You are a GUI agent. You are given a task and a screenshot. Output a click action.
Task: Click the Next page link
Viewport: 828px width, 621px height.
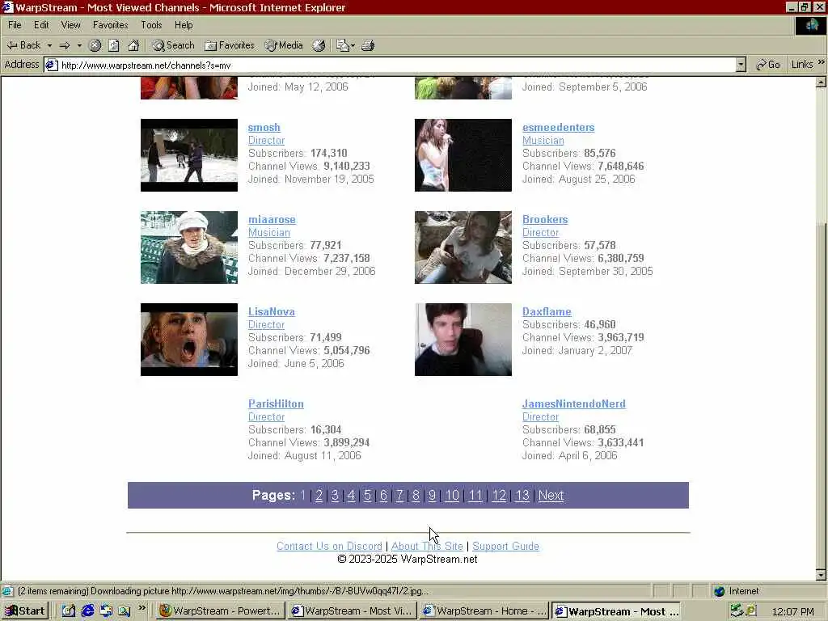tap(551, 496)
